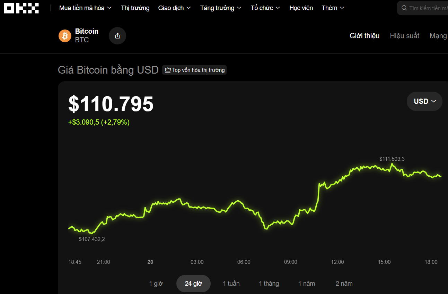This screenshot has width=448, height=294.
Task: Click 'Top vốn hóa thị trường' badge
Action: [x=194, y=70]
